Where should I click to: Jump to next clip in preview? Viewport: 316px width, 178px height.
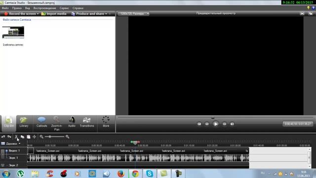click(232, 124)
